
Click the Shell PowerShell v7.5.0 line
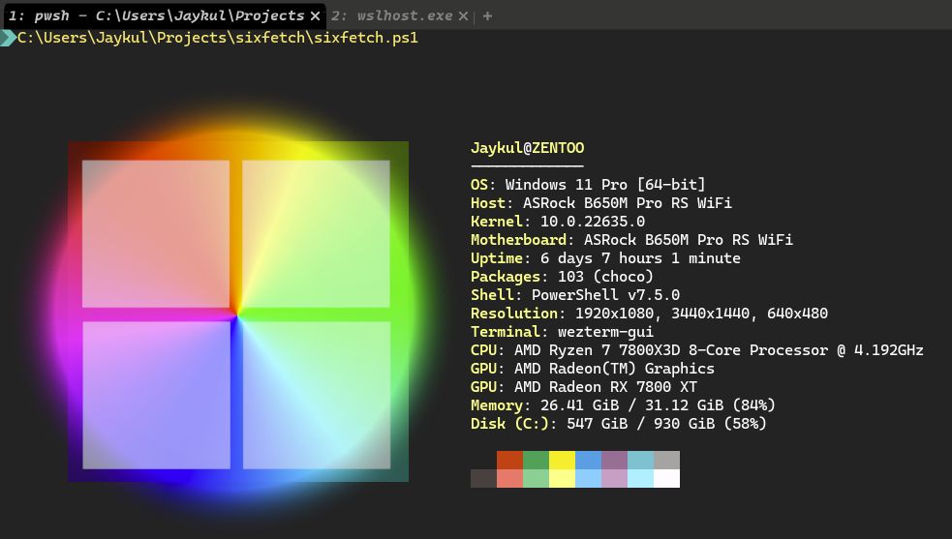click(x=575, y=295)
